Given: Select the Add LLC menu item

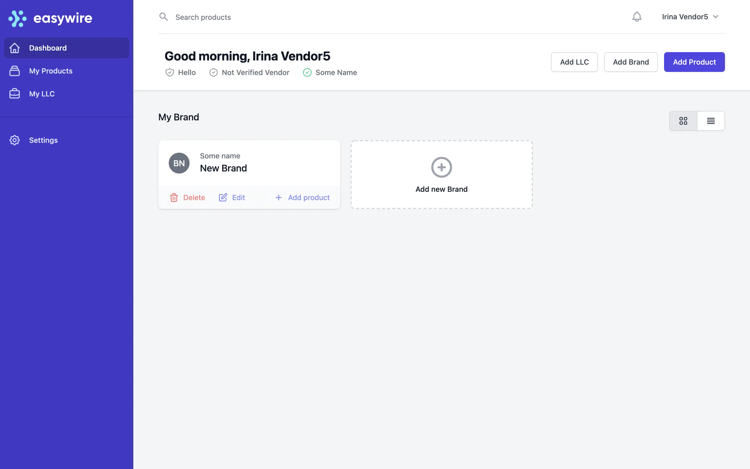Looking at the screenshot, I should pyautogui.click(x=574, y=61).
